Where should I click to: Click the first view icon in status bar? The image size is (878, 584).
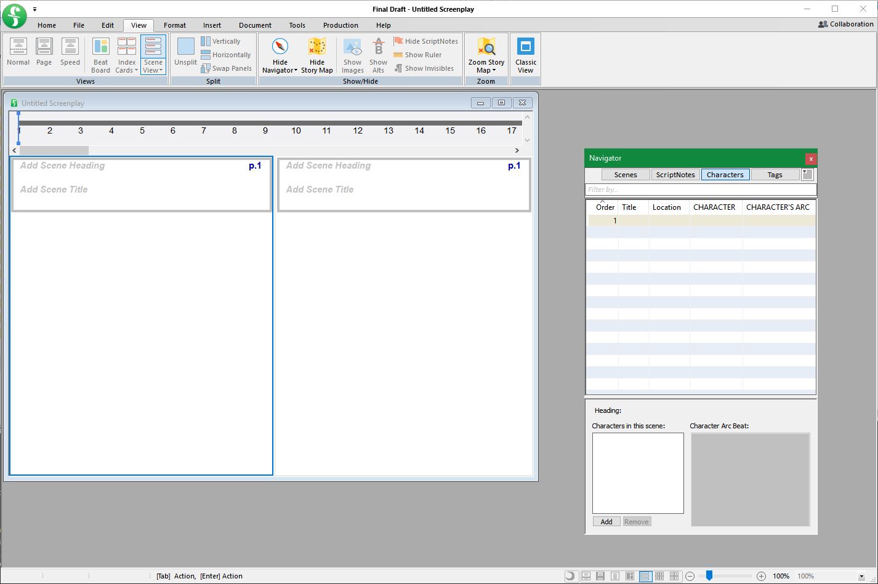tap(586, 576)
